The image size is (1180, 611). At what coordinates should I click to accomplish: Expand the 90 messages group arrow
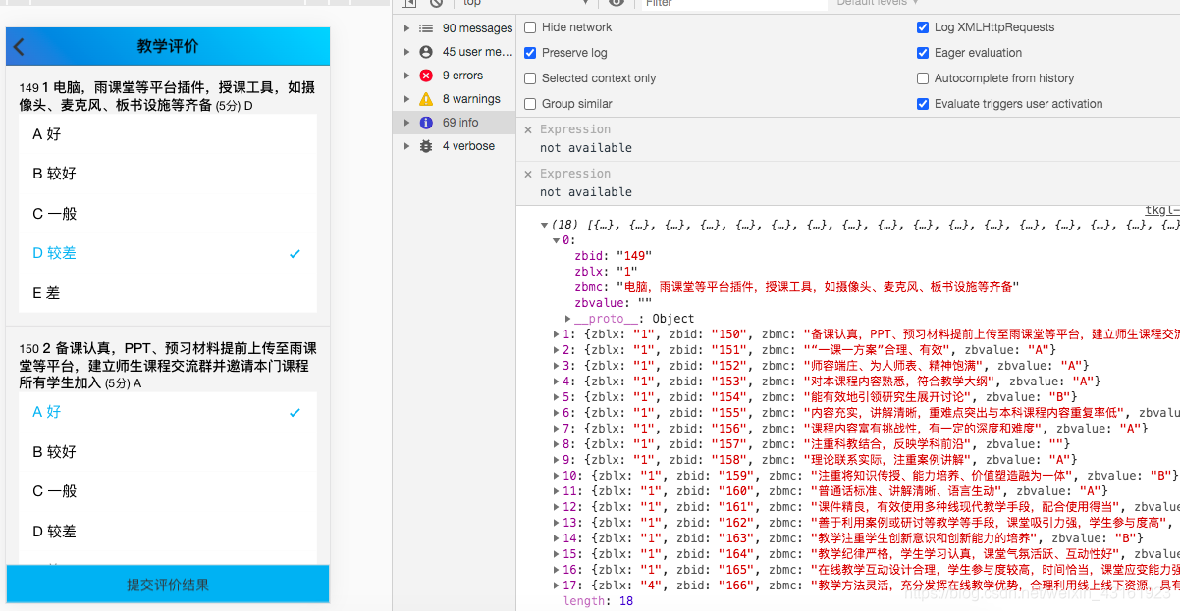(x=407, y=28)
